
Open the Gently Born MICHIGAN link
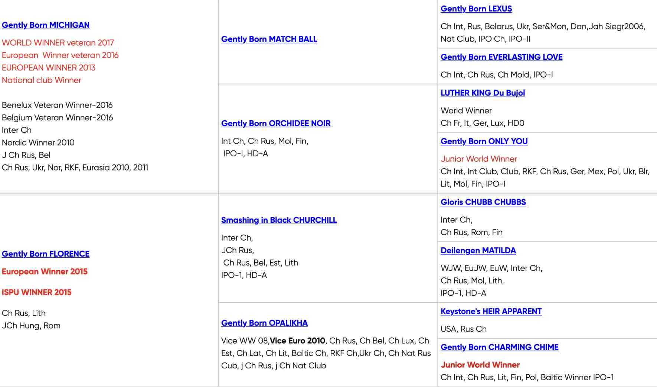[46, 25]
